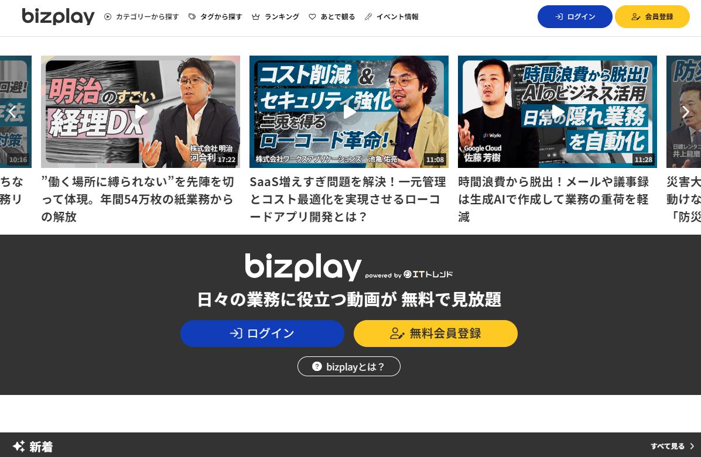Open the SaaS増えすぎ問題を解決 article title
The height and width of the screenshot is (457, 701).
click(348, 199)
